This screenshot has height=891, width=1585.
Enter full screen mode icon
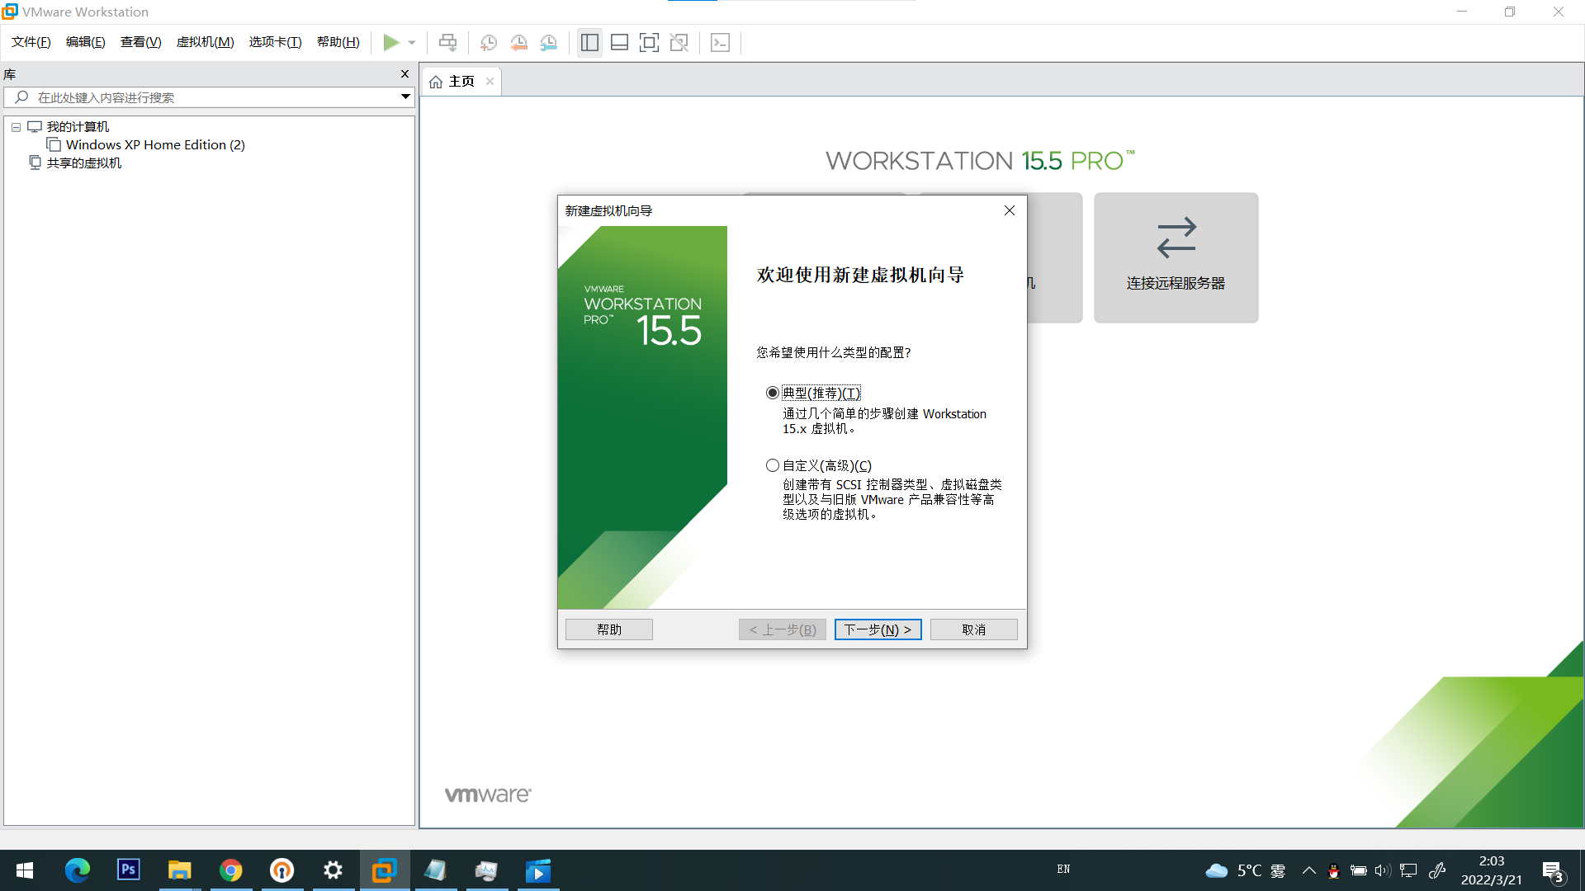(x=649, y=42)
